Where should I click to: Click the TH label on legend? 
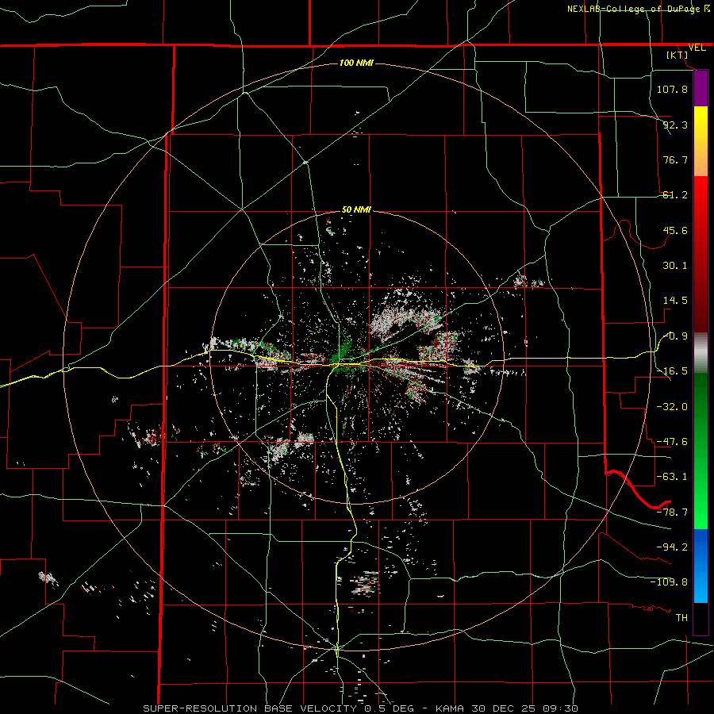681,617
